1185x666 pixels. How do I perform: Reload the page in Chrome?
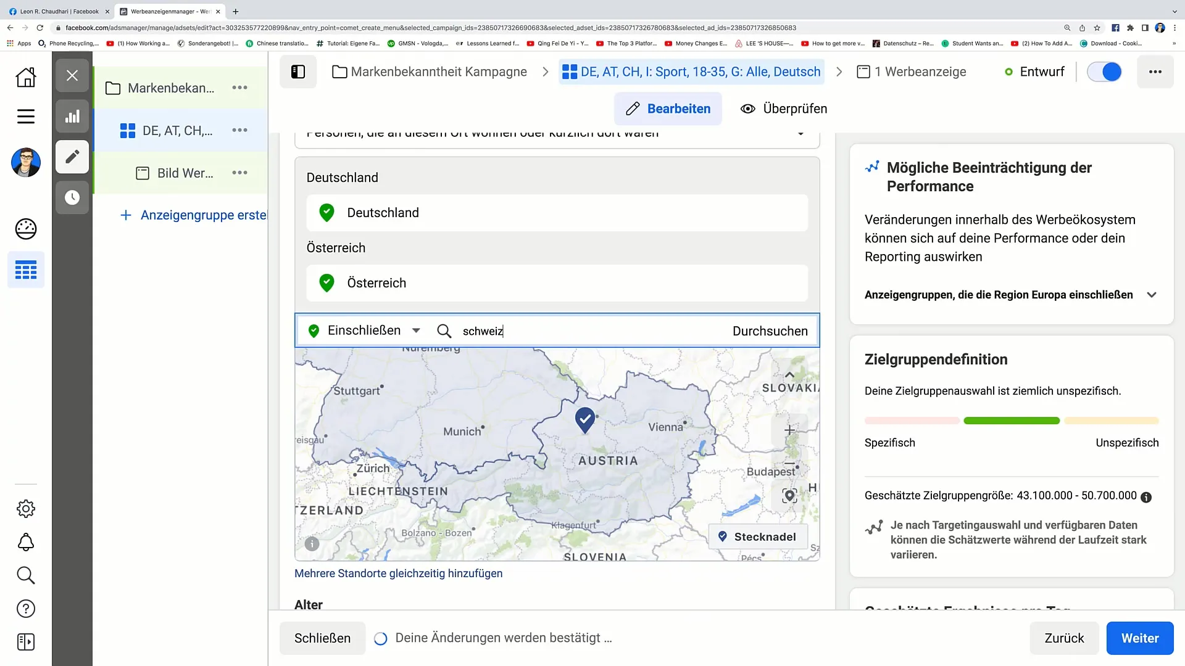pos(40,28)
